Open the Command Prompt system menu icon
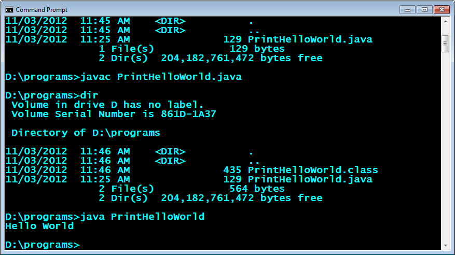Screen dimensions: 455x255 (9, 9)
